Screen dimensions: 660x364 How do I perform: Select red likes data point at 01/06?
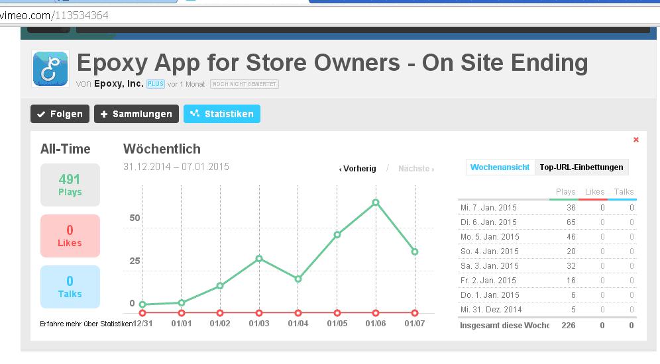(x=376, y=313)
